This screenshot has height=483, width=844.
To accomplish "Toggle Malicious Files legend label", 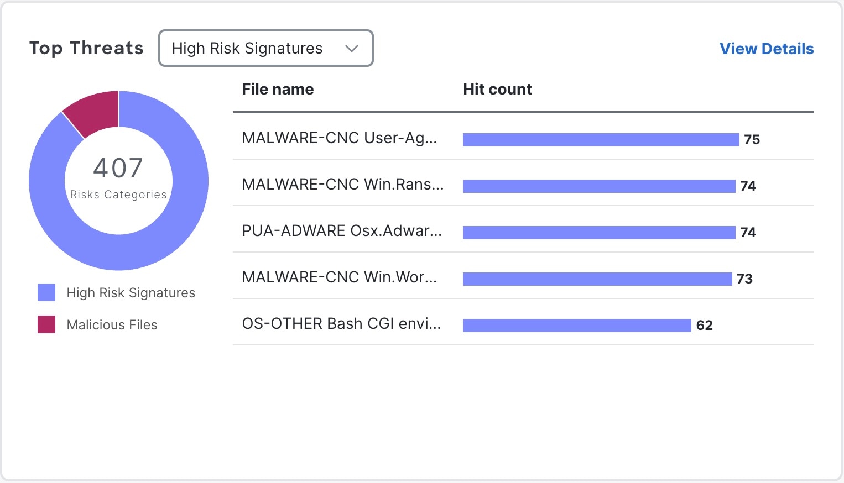I will pos(112,325).
